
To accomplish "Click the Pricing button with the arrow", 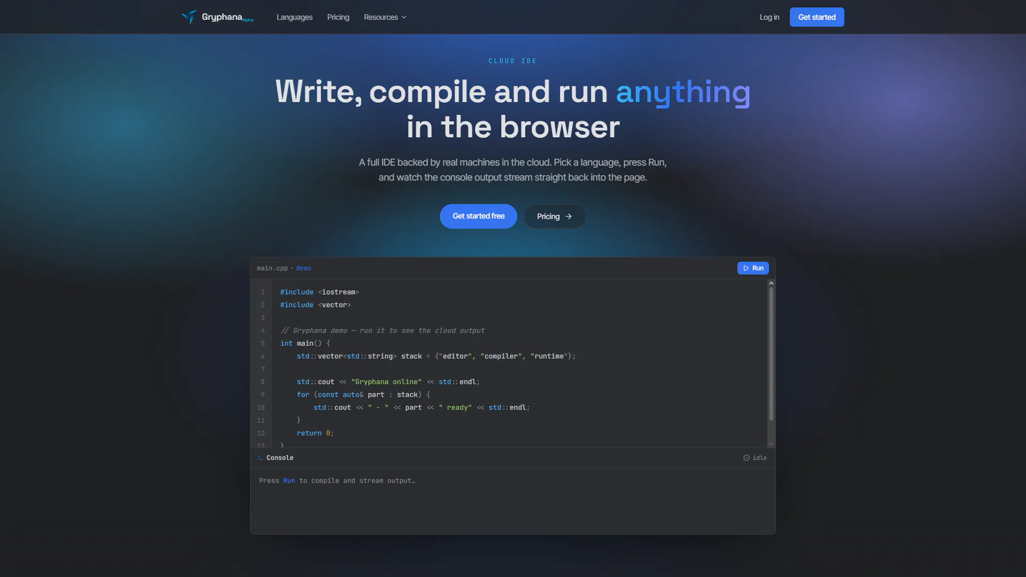I will 555,216.
